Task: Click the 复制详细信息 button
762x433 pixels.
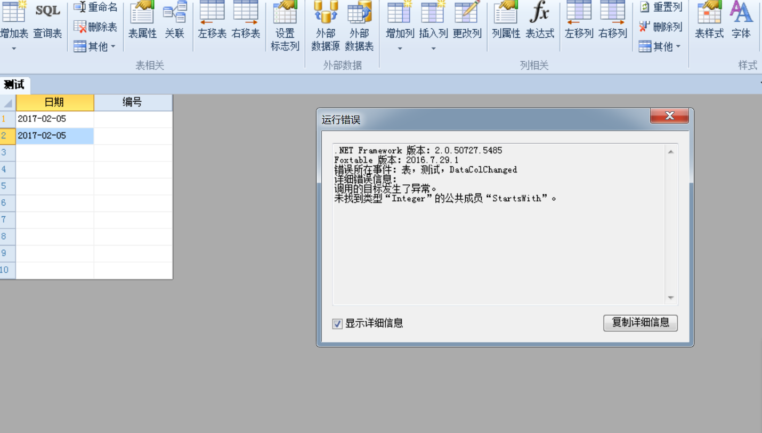Action: tap(640, 323)
